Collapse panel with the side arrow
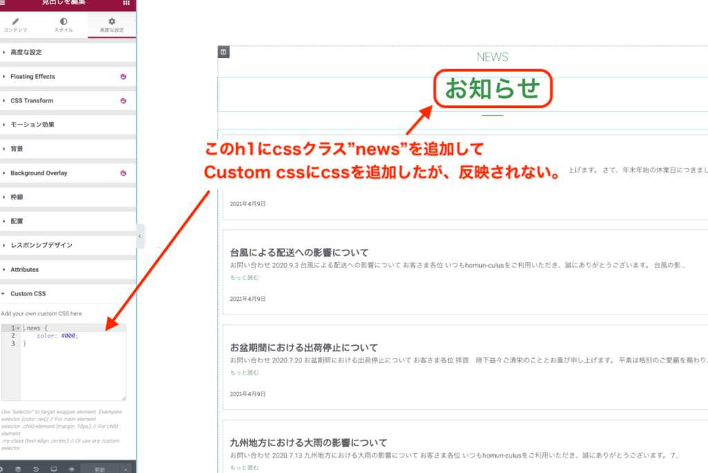Viewport: 708px width, 473px height. coord(140,236)
